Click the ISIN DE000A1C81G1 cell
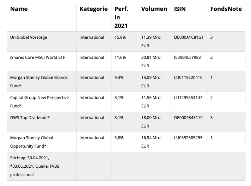The height and width of the screenshot is (186, 251). coord(189,37)
